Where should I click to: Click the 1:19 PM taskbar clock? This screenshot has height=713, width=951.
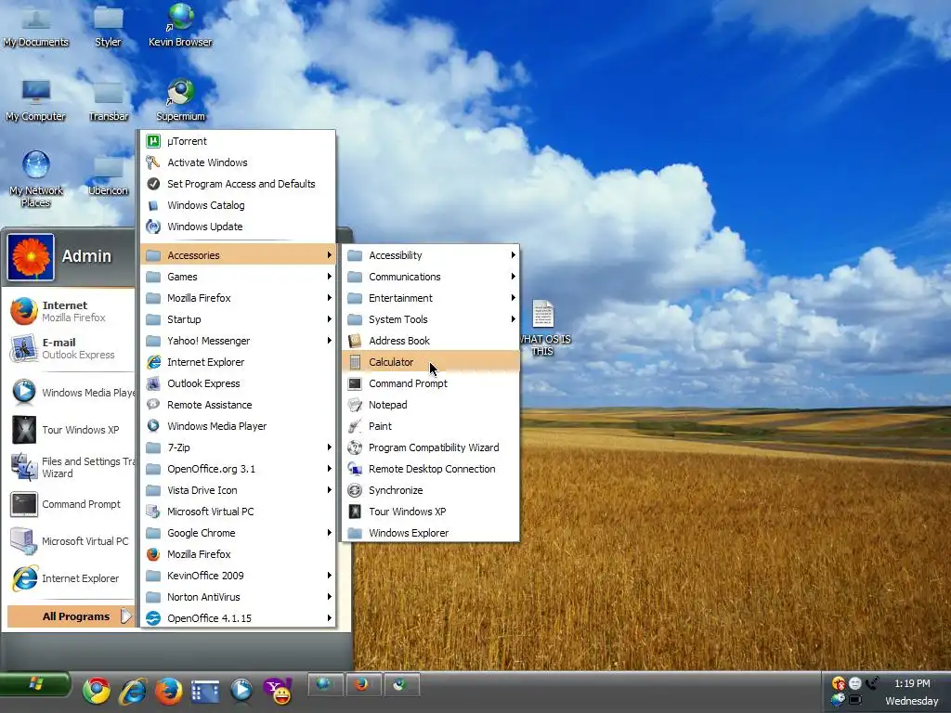pyautogui.click(x=912, y=683)
